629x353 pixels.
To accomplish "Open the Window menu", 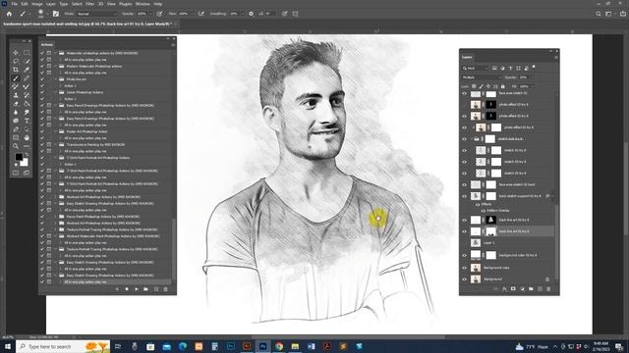I will [x=143, y=4].
